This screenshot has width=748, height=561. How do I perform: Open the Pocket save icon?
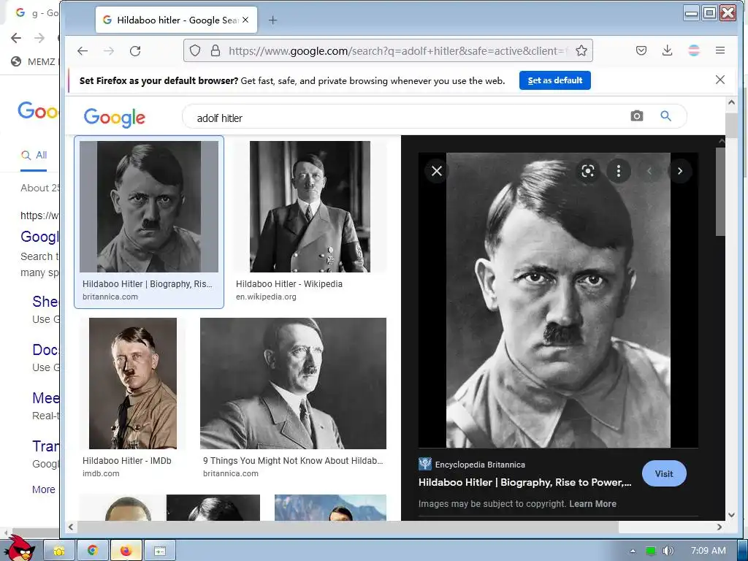pyautogui.click(x=641, y=50)
